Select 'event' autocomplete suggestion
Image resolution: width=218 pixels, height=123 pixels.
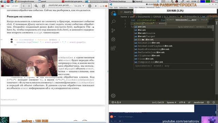click(x=174, y=27)
